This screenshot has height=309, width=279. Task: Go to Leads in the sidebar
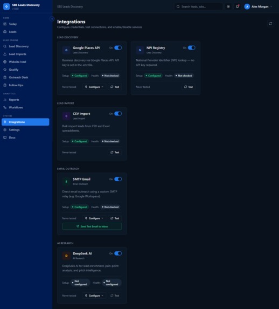click(x=25, y=32)
